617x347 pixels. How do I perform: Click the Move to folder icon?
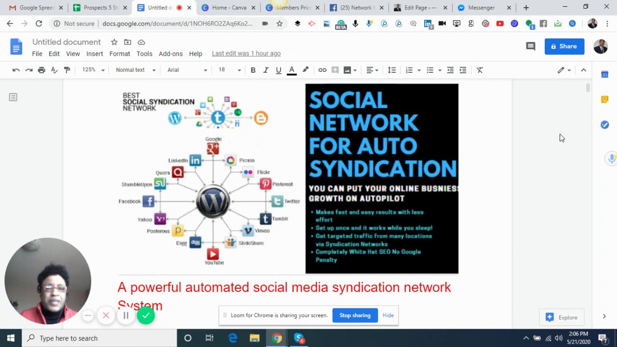pos(127,42)
